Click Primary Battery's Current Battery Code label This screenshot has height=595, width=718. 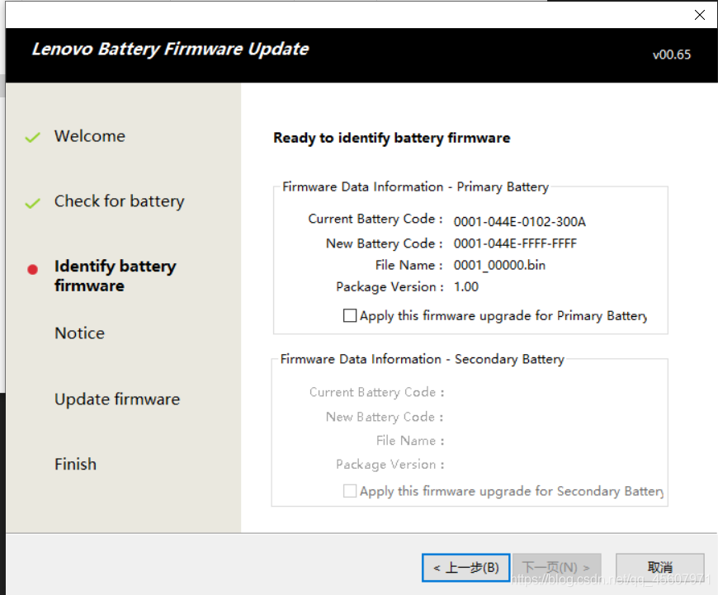376,219
